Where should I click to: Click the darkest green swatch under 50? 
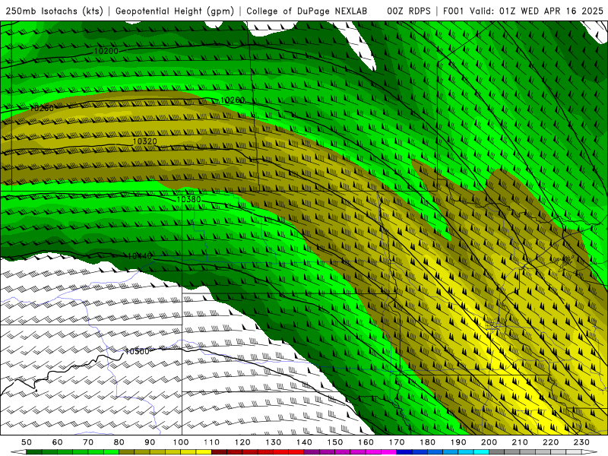pyautogui.click(x=34, y=452)
